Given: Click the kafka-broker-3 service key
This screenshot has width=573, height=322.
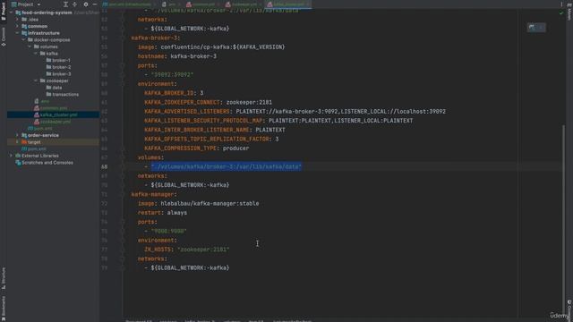Looking at the screenshot, I should (156, 38).
